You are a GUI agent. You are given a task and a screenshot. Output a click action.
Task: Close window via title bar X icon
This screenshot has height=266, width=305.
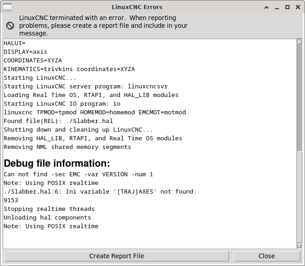click(298, 7)
